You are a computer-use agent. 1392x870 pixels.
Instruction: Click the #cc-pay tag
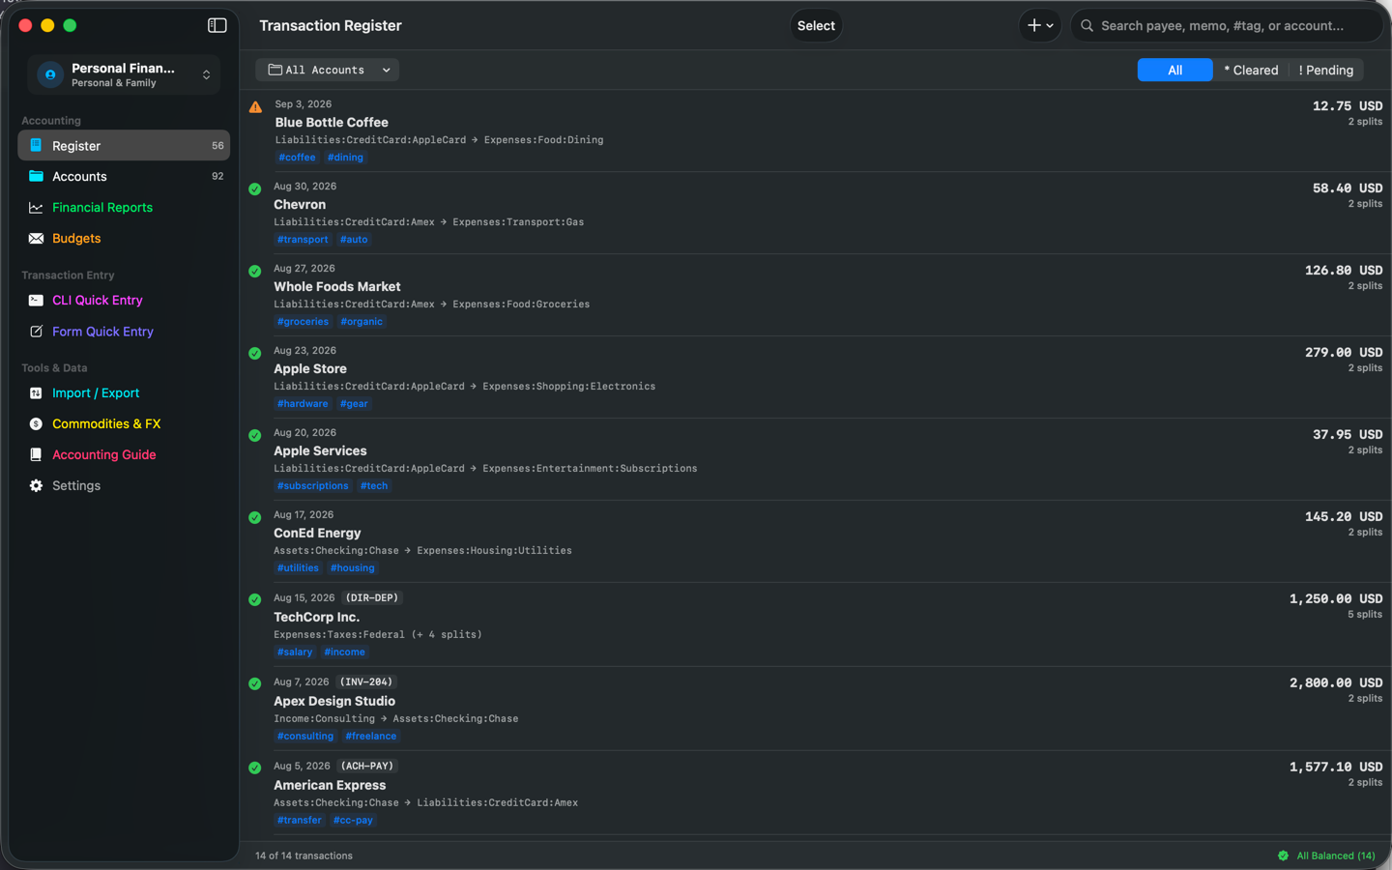[x=353, y=821]
